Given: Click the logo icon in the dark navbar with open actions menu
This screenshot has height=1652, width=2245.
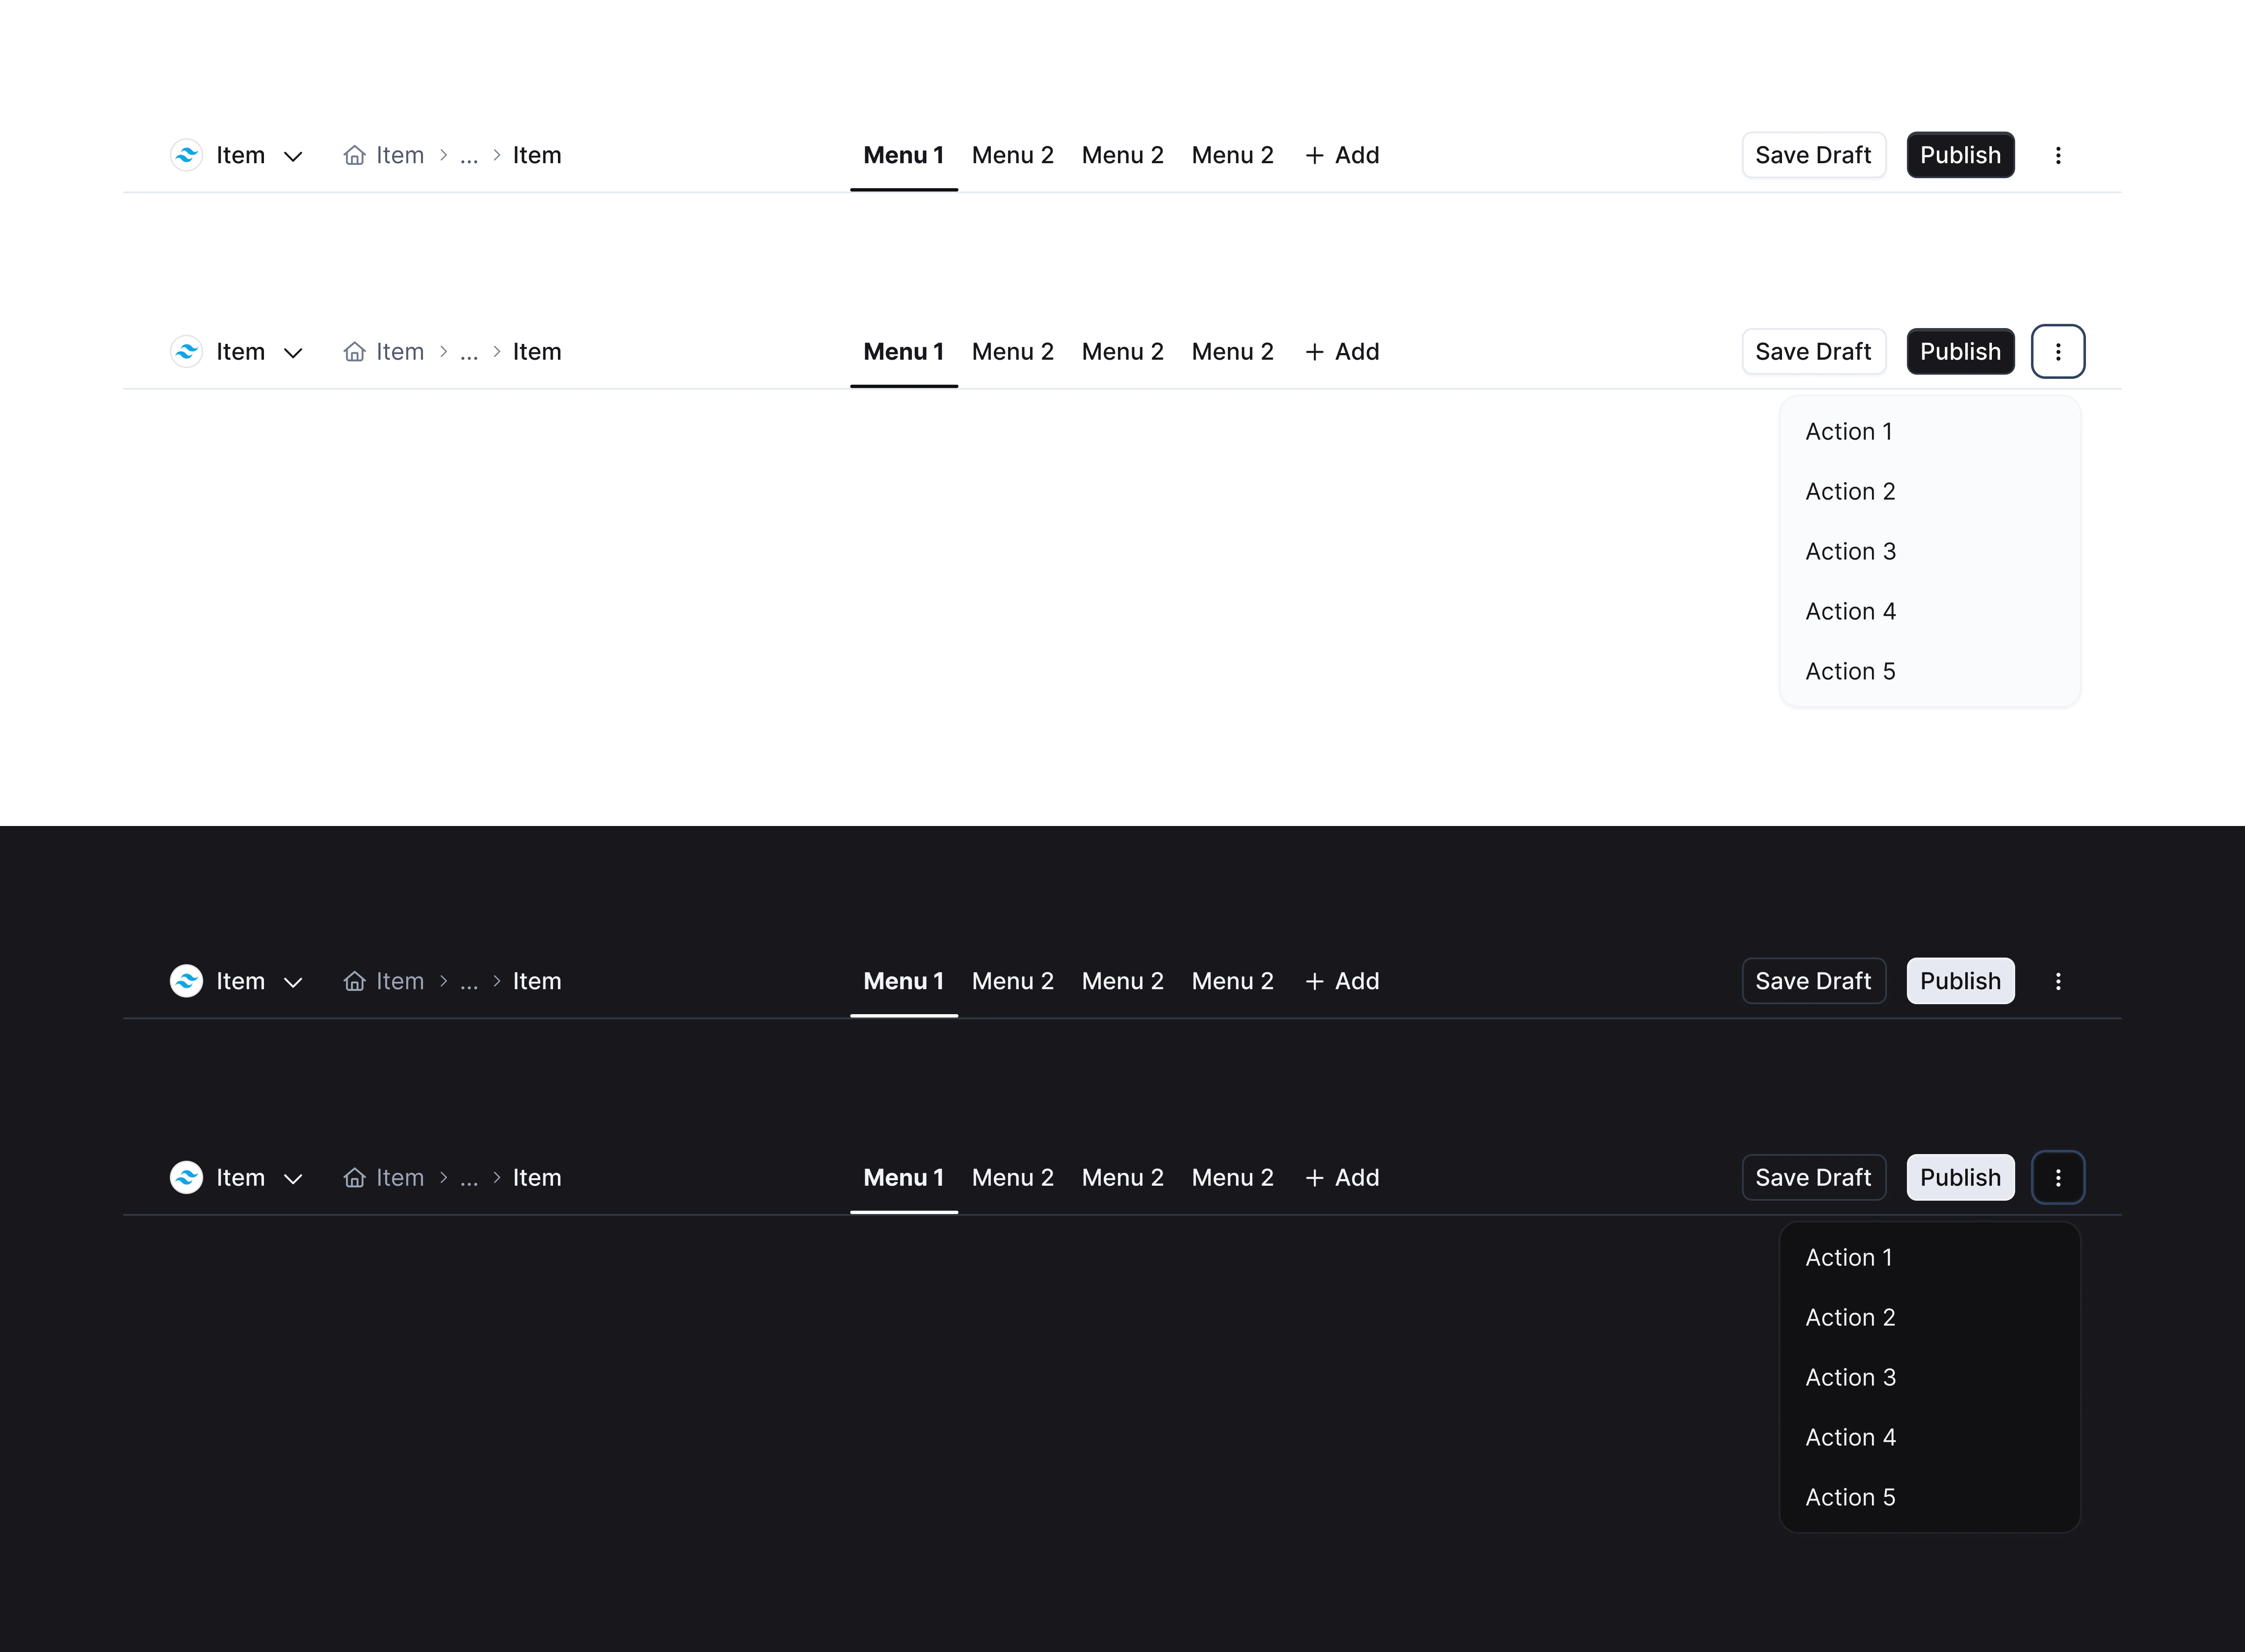Looking at the screenshot, I should [187, 1177].
